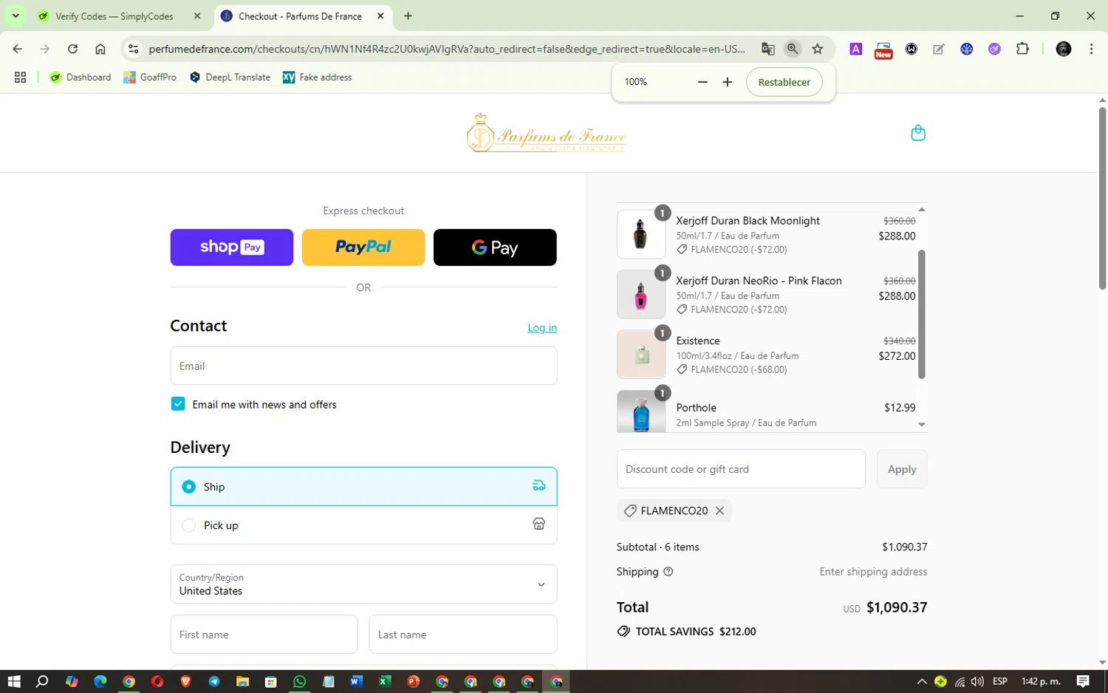Screen dimensions: 1108x693
Task: Select the Ship delivery option
Action: pyautogui.click(x=363, y=486)
